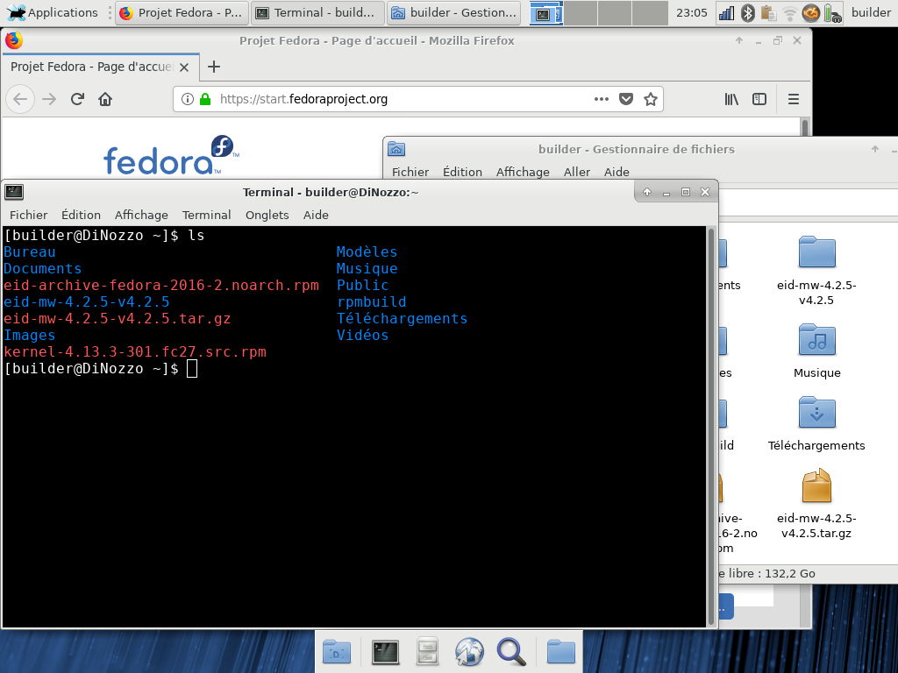Open a new Firefox tab
This screenshot has width=898, height=673.
pyautogui.click(x=214, y=67)
